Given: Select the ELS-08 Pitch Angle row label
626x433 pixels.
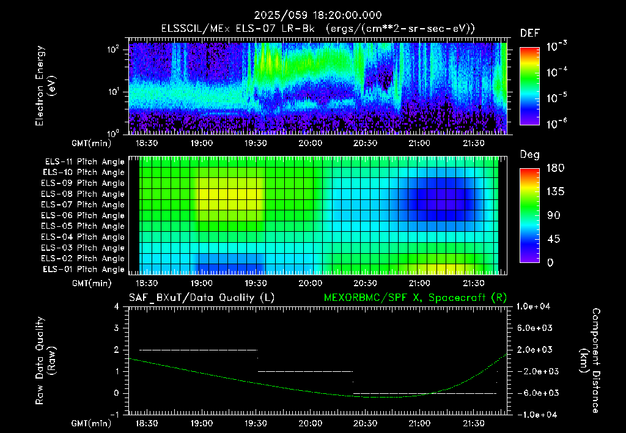Looking at the screenshot, I should [83, 194].
